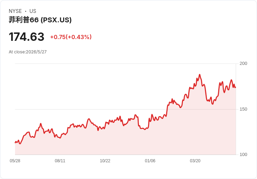Click the US market label
This screenshot has height=179, width=257.
coord(33,11)
